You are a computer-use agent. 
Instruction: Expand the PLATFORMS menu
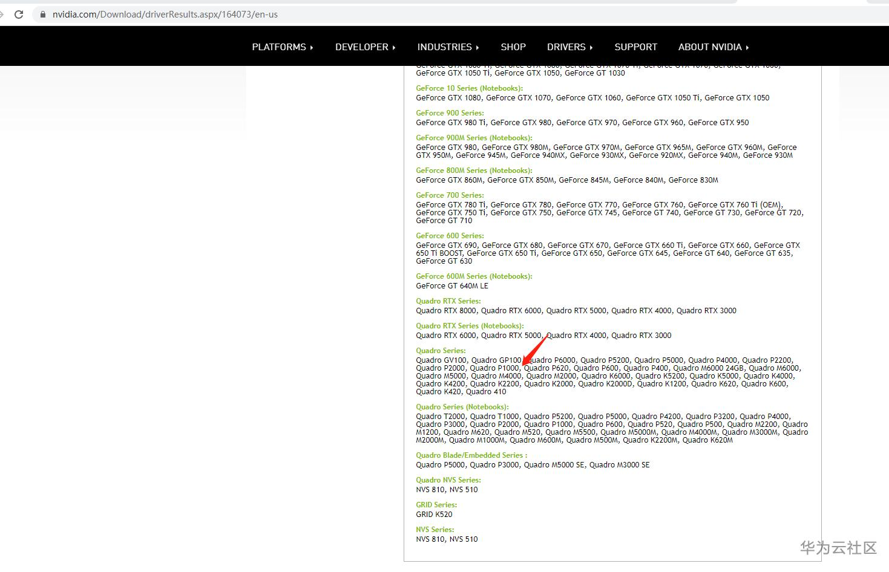[283, 47]
